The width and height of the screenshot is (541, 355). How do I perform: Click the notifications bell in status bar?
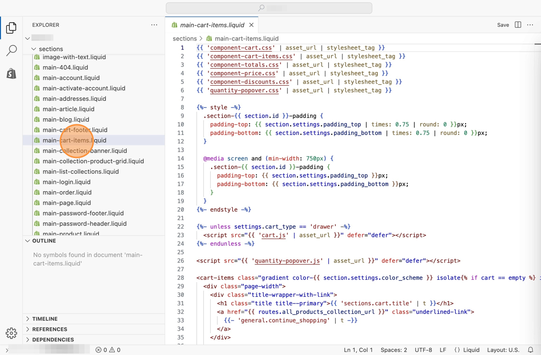pyautogui.click(x=530, y=350)
